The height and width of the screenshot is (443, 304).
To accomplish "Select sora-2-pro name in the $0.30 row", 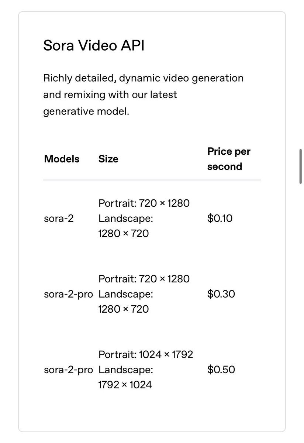I will [68, 294].
